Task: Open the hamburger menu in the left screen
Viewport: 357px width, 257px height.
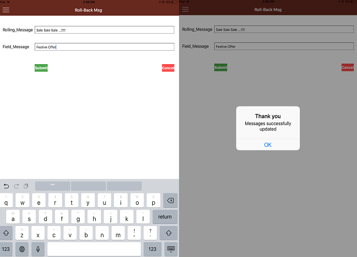Action: point(6,9)
